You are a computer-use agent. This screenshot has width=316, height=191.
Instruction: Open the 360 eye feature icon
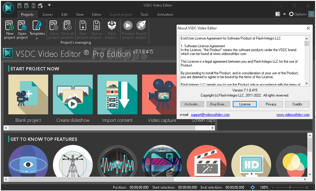pos(28,161)
